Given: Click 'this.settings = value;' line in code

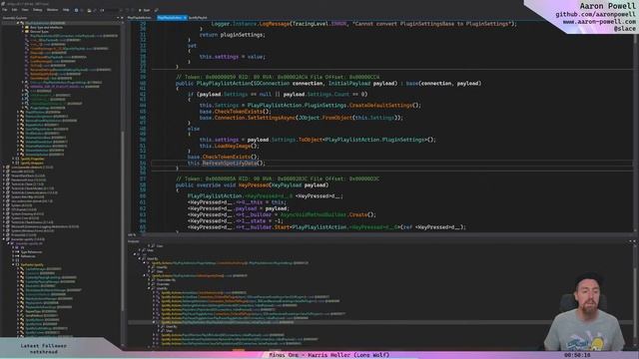Looking at the screenshot, I should [x=233, y=57].
